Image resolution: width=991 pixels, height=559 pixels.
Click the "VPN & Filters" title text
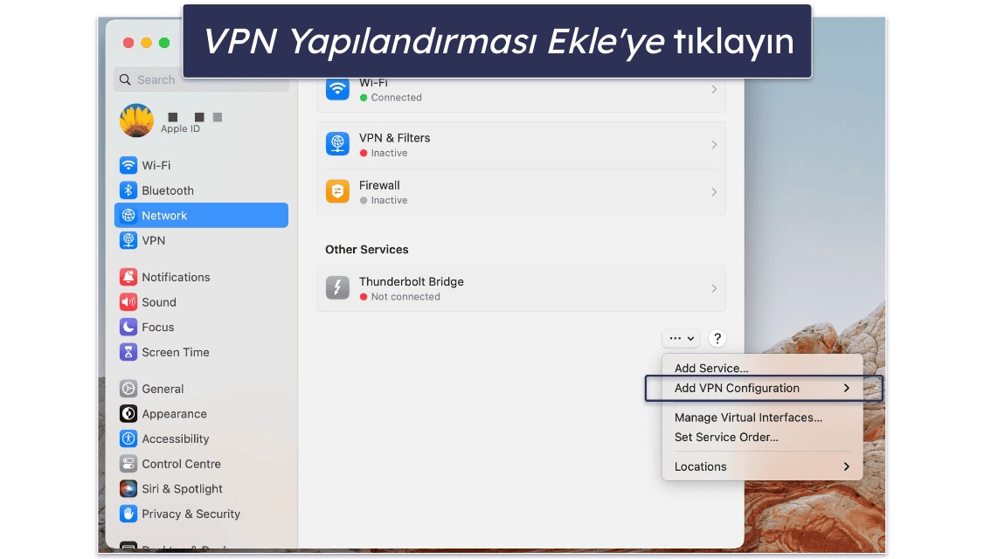click(x=394, y=138)
